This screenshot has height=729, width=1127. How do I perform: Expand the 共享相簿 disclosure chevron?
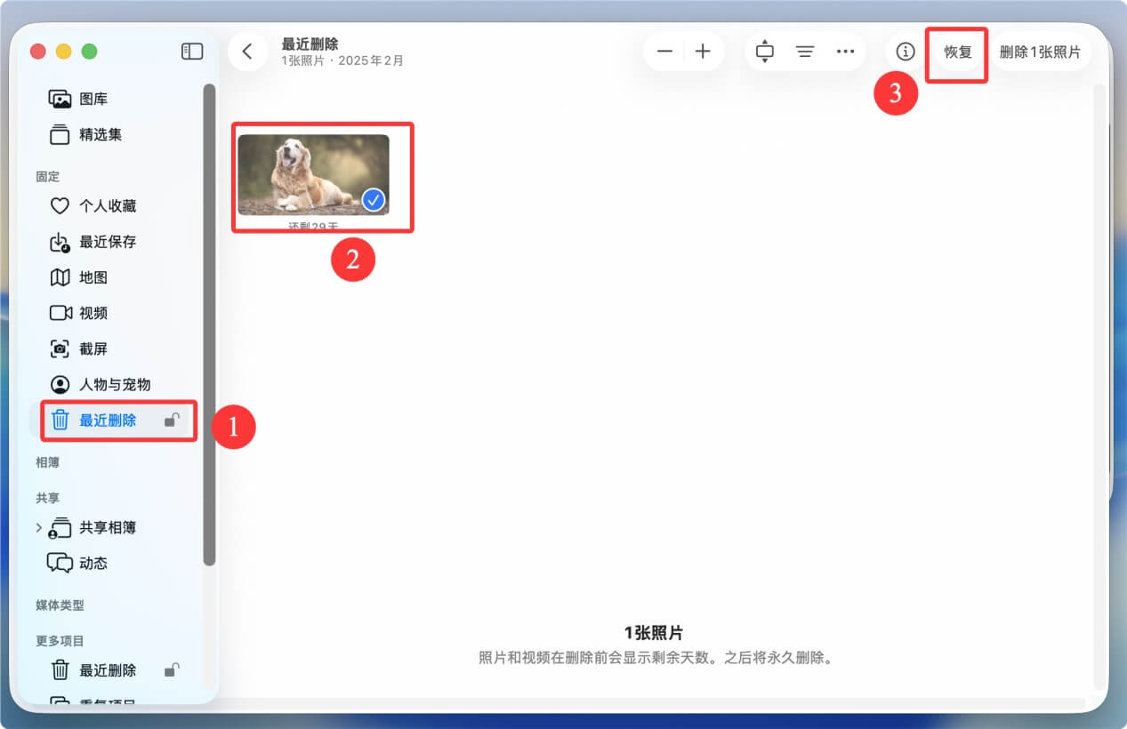[38, 527]
